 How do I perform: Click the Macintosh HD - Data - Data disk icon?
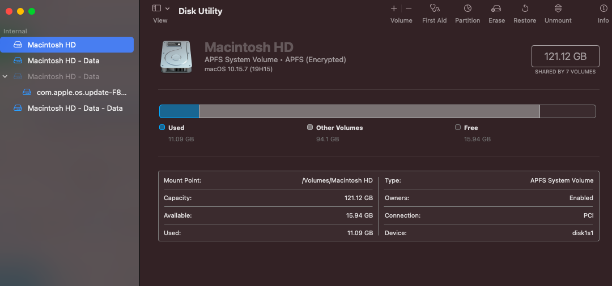point(18,108)
